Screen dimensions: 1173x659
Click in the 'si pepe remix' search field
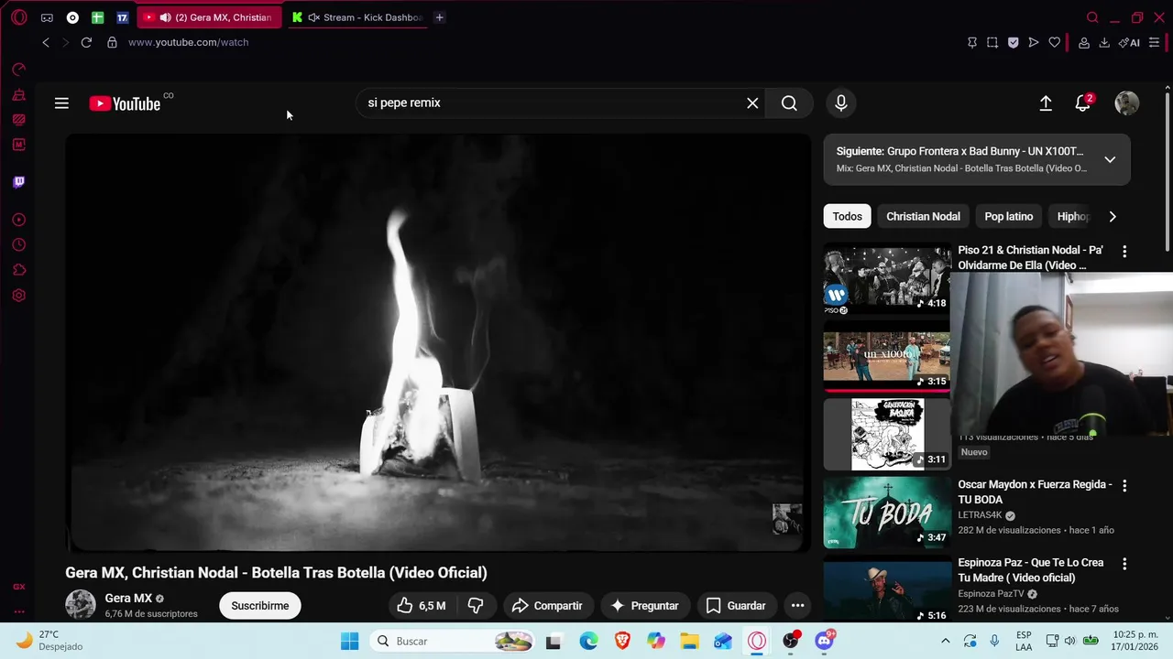coord(550,103)
